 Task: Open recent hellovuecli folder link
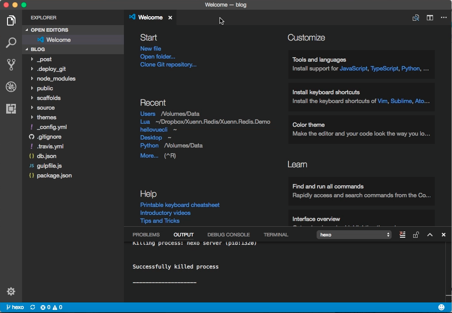pos(153,130)
